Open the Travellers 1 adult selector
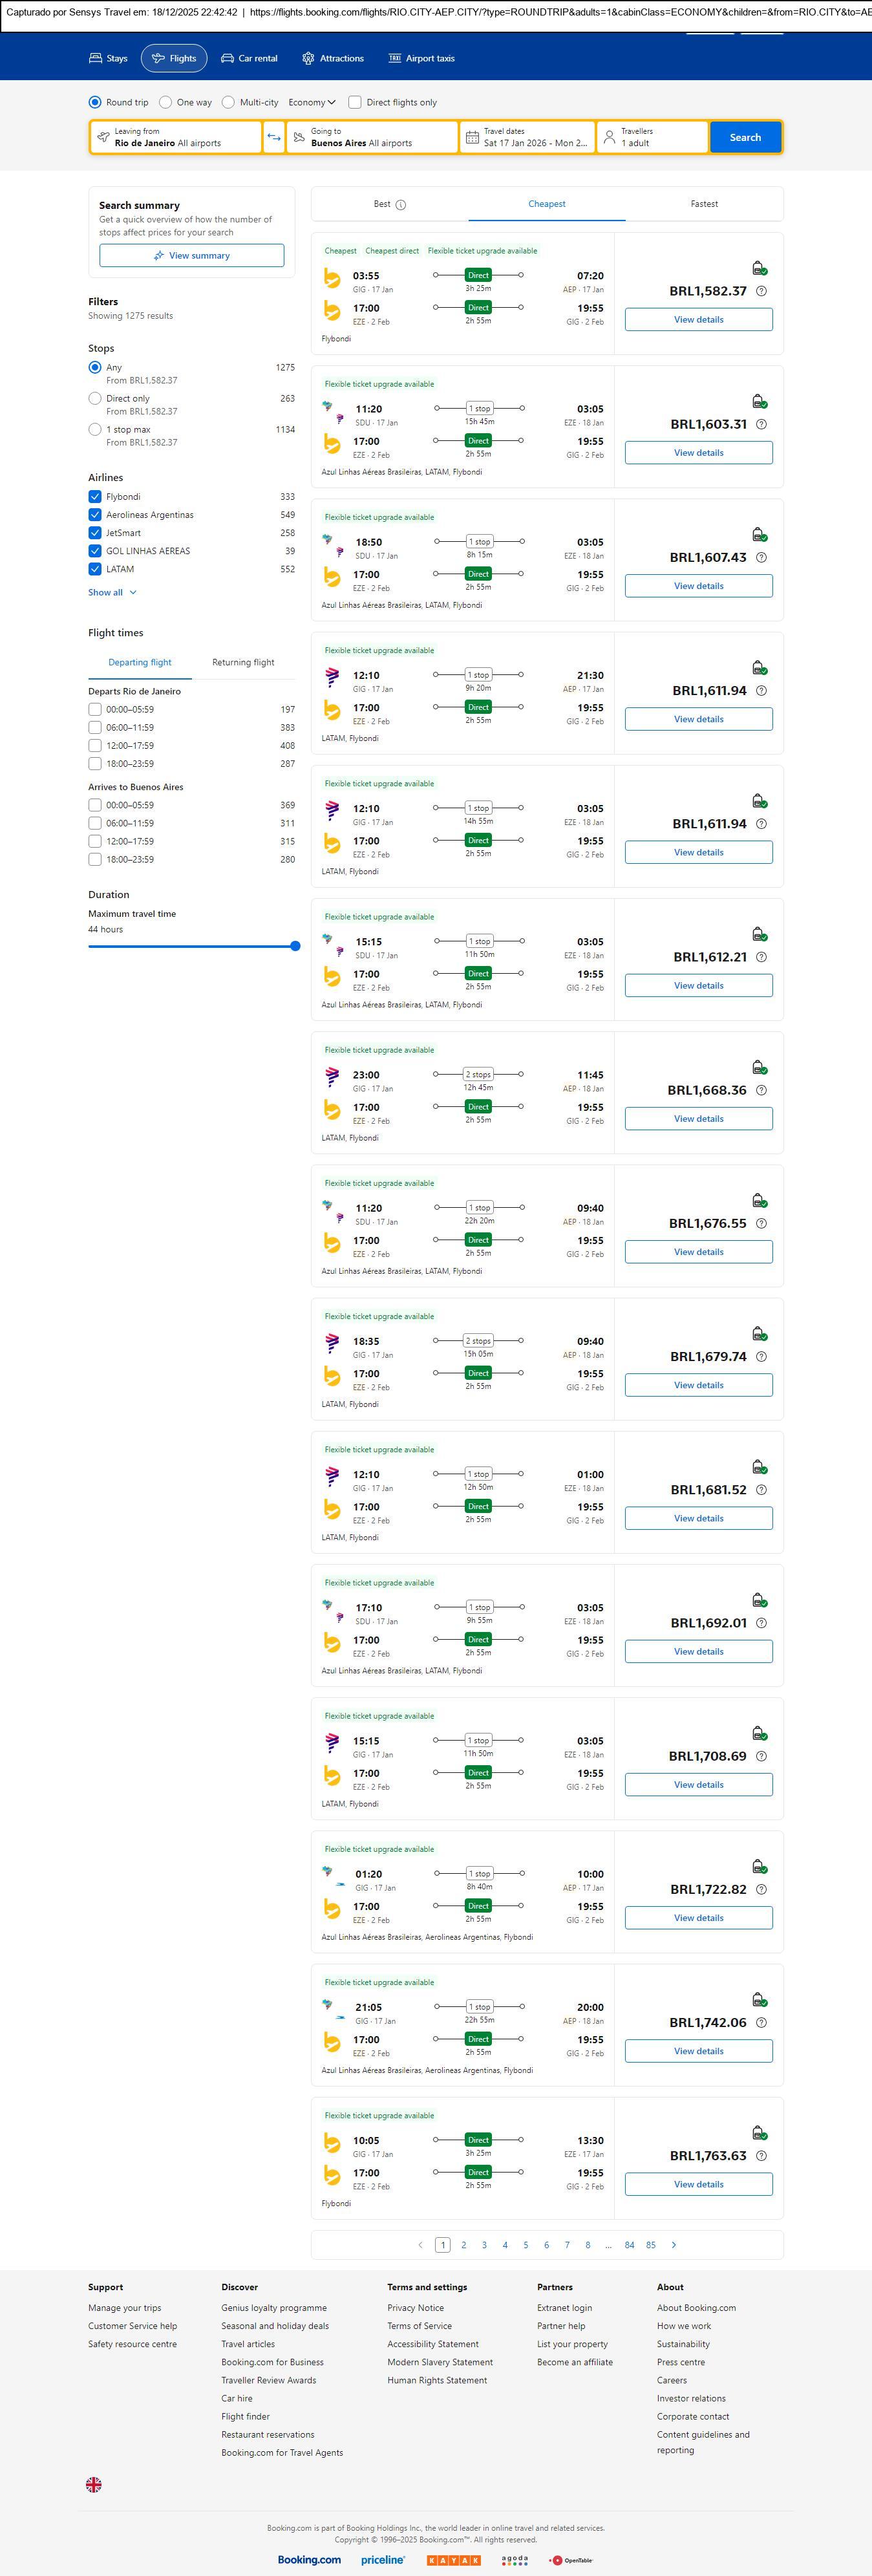Image resolution: width=872 pixels, height=2576 pixels. tap(652, 137)
